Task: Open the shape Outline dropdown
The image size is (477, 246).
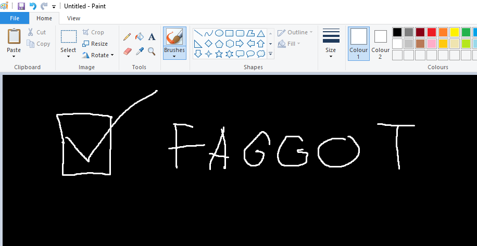Action: (295, 32)
